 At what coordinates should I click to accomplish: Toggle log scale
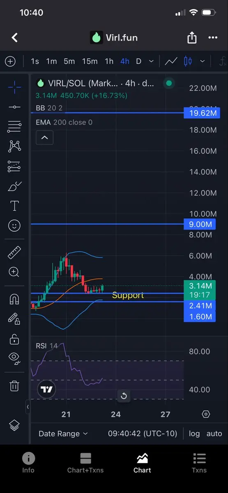pyautogui.click(x=194, y=433)
